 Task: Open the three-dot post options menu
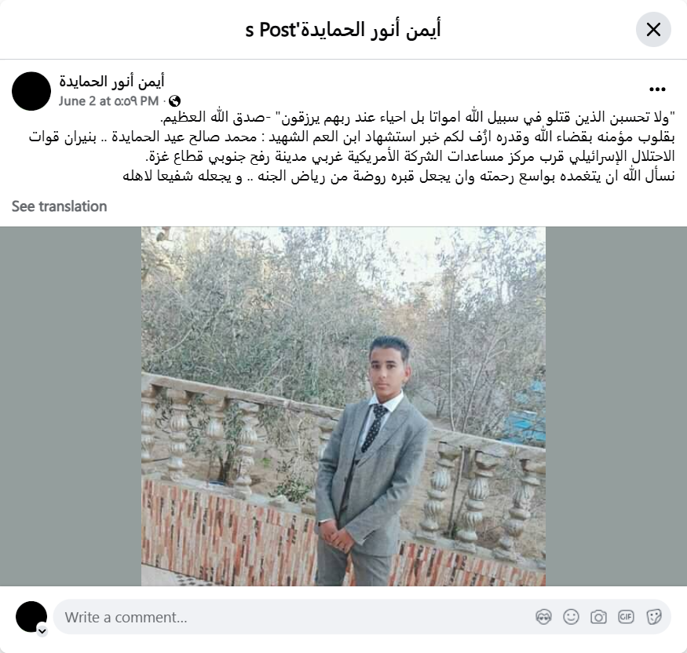click(657, 89)
